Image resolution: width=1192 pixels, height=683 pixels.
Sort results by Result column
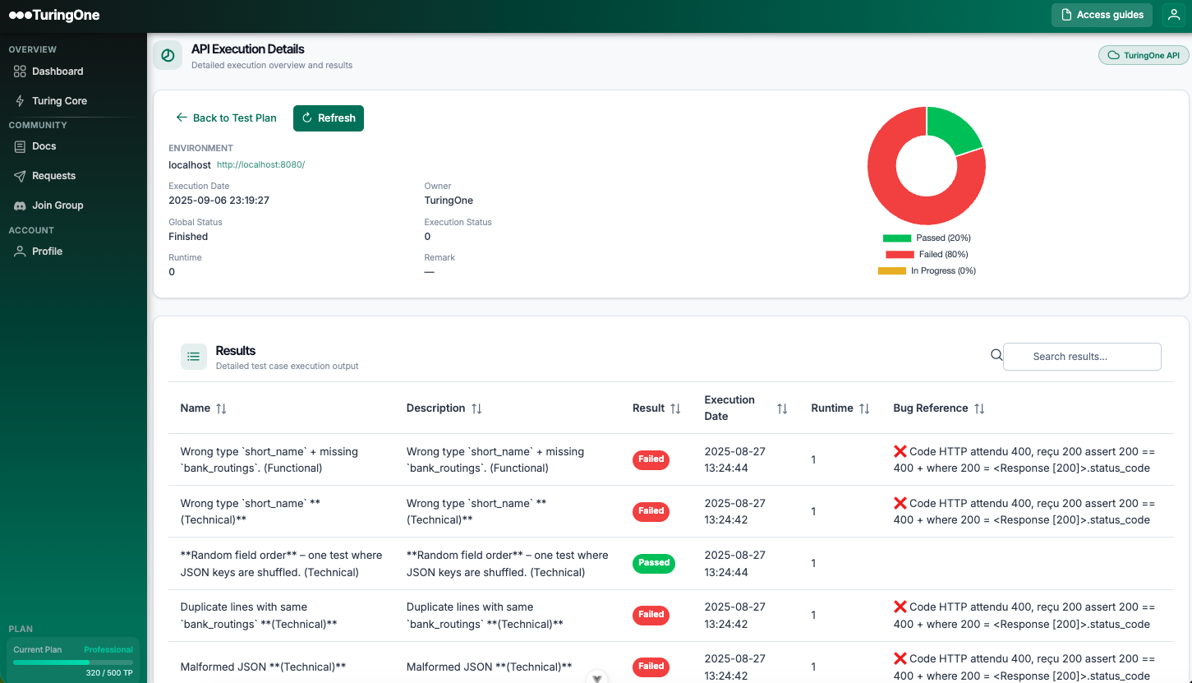tap(675, 408)
